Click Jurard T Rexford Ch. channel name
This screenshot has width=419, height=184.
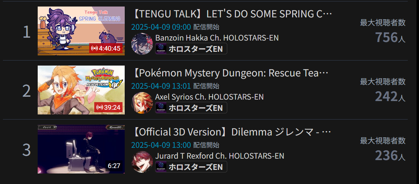pyautogui.click(x=220, y=156)
